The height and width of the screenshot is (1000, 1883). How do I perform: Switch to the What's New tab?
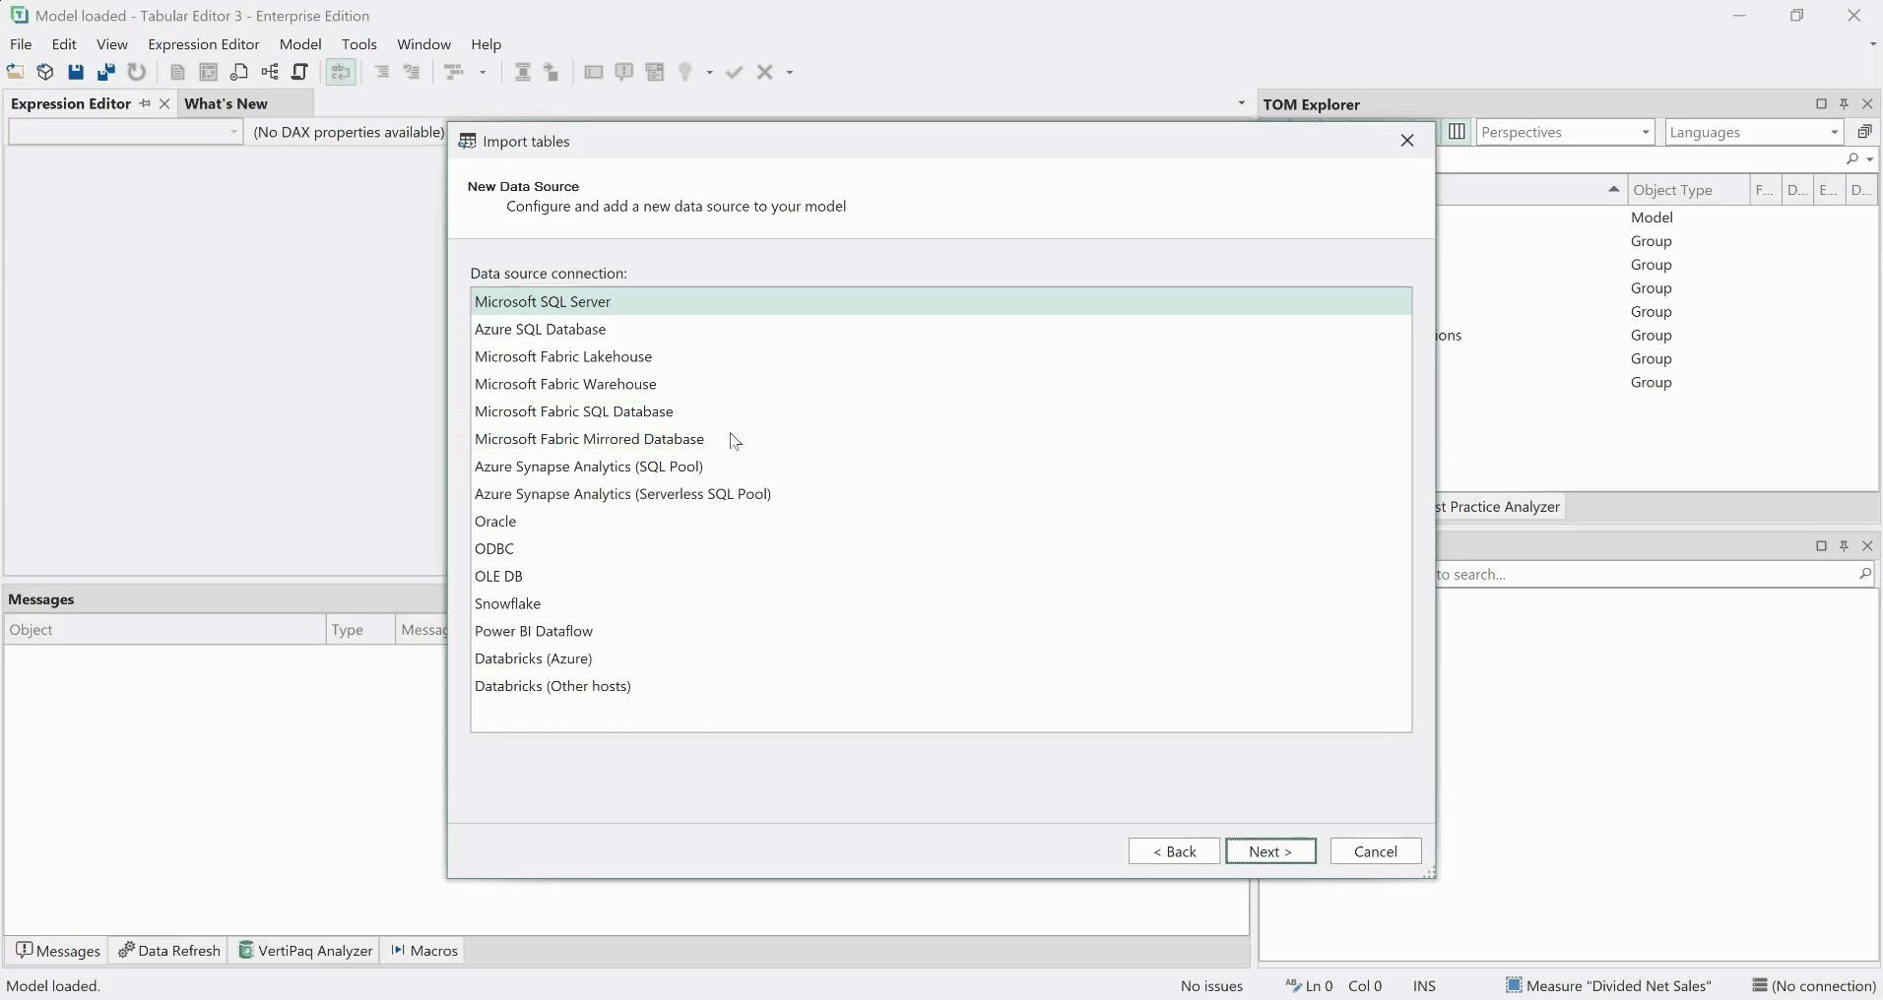click(x=226, y=103)
